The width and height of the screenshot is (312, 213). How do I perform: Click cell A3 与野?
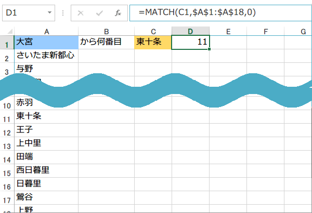click(46, 70)
